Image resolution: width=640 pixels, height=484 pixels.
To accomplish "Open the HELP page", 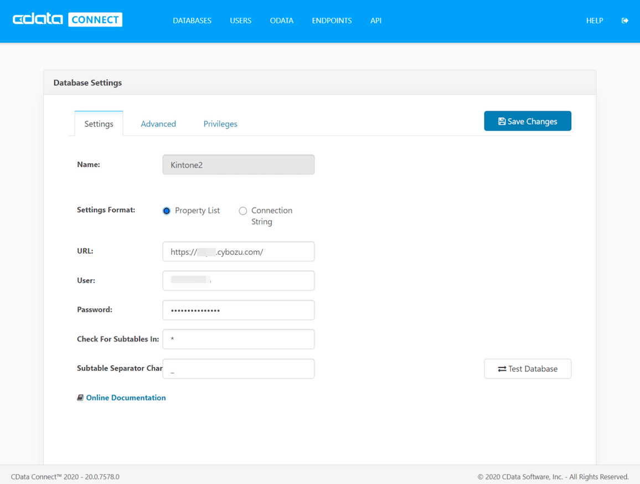I will pos(594,20).
